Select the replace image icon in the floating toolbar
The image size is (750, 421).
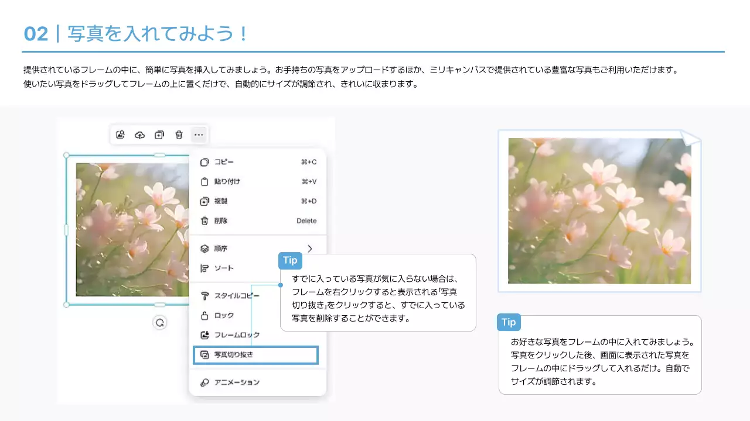tap(120, 134)
